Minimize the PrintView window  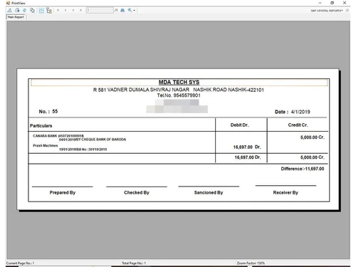click(320, 3)
